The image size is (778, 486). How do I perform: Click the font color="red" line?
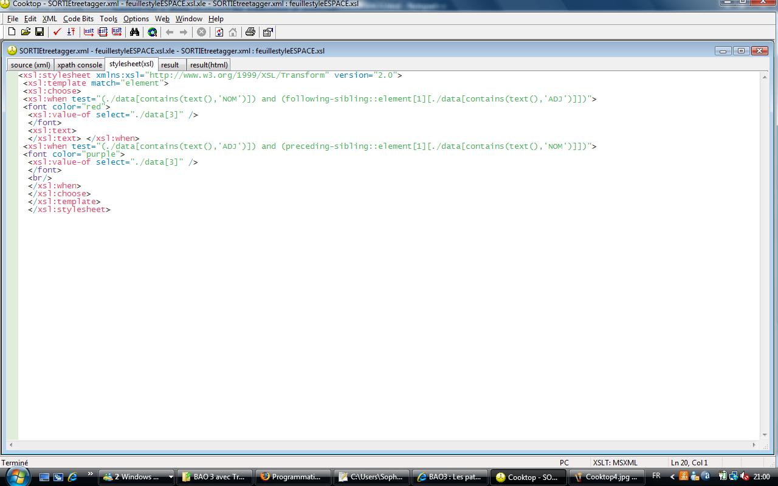tap(67, 107)
